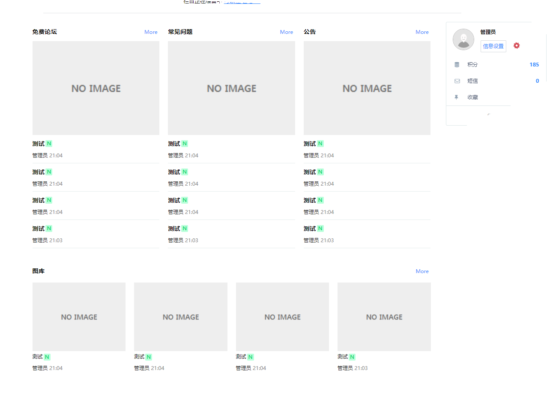Screen dimensions: 553x400
Task: Click green N badge on first 公告 post
Action: coord(320,144)
